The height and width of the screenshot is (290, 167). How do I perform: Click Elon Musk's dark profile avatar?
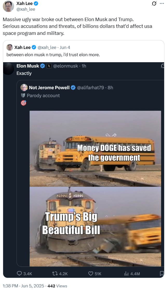pos(9,69)
